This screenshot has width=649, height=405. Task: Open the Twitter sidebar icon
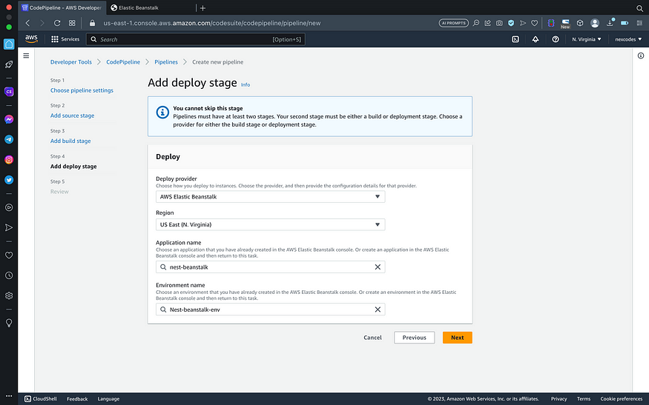click(x=9, y=180)
